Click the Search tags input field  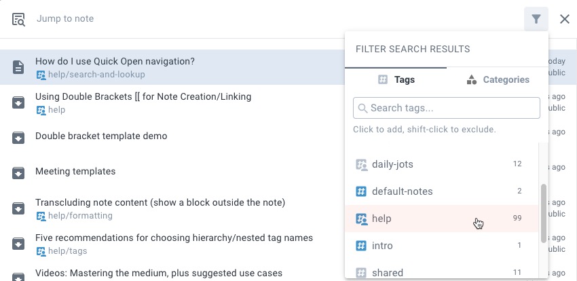(x=447, y=108)
